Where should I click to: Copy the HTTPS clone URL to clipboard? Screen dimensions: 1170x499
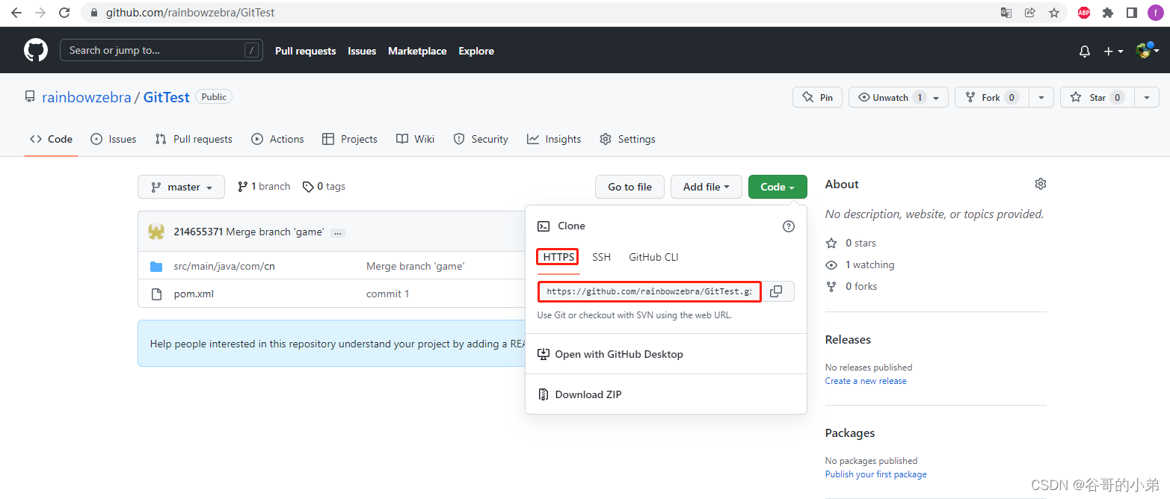tap(776, 291)
